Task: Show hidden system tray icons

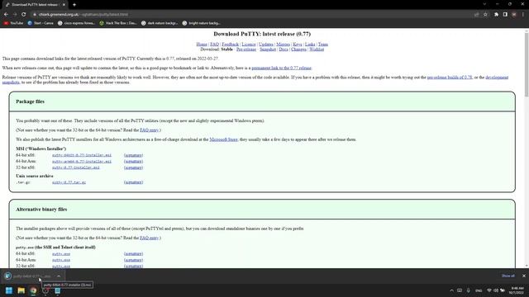Action: pyautogui.click(x=451, y=290)
